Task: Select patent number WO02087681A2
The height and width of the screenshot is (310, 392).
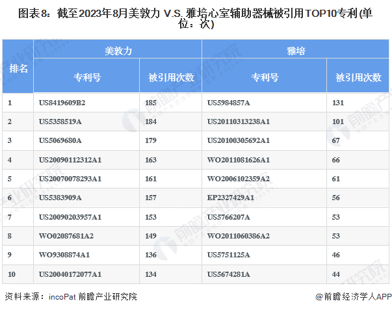Action: (66, 236)
